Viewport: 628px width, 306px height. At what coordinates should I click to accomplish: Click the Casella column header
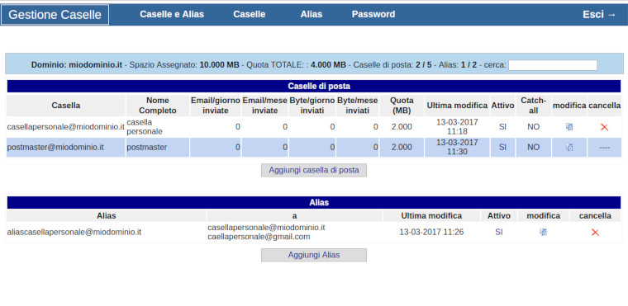coord(65,106)
